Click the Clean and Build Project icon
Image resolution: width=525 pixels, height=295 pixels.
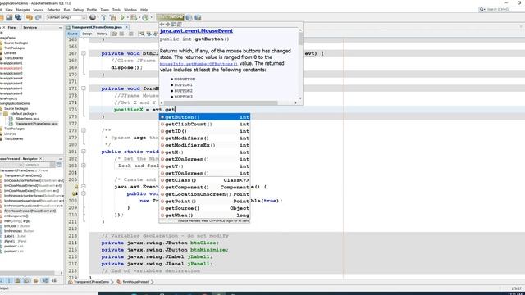tap(113, 17)
